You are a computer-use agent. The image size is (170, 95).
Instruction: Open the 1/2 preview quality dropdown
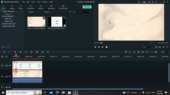pyautogui.click(x=148, y=47)
